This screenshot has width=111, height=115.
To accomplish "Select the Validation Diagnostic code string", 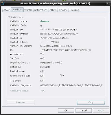I will (71, 85).
